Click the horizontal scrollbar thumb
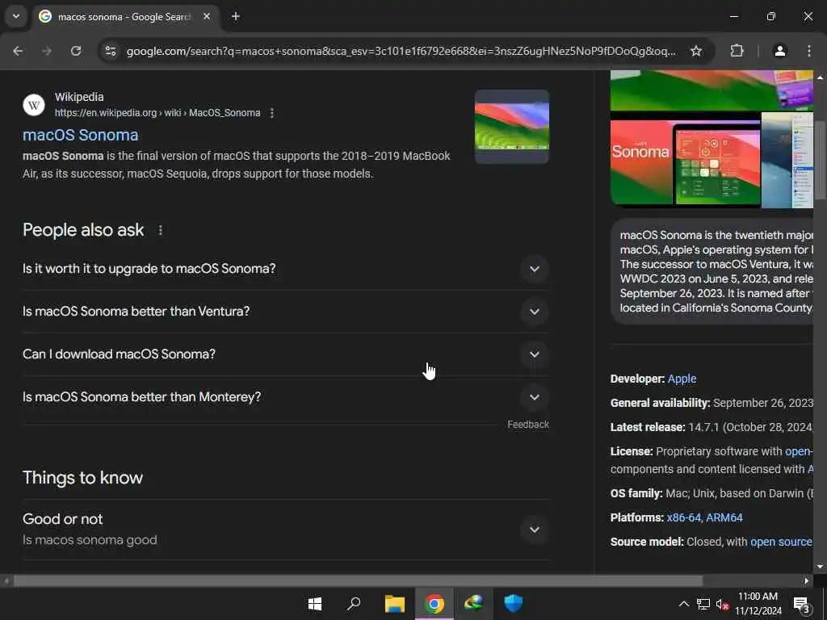Viewport: 827px width, 620px height. pos(358,581)
